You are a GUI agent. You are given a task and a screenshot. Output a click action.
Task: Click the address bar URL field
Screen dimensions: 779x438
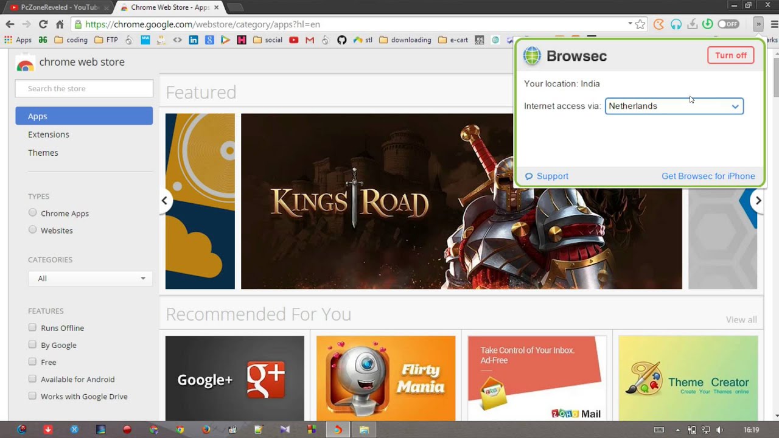pos(353,24)
